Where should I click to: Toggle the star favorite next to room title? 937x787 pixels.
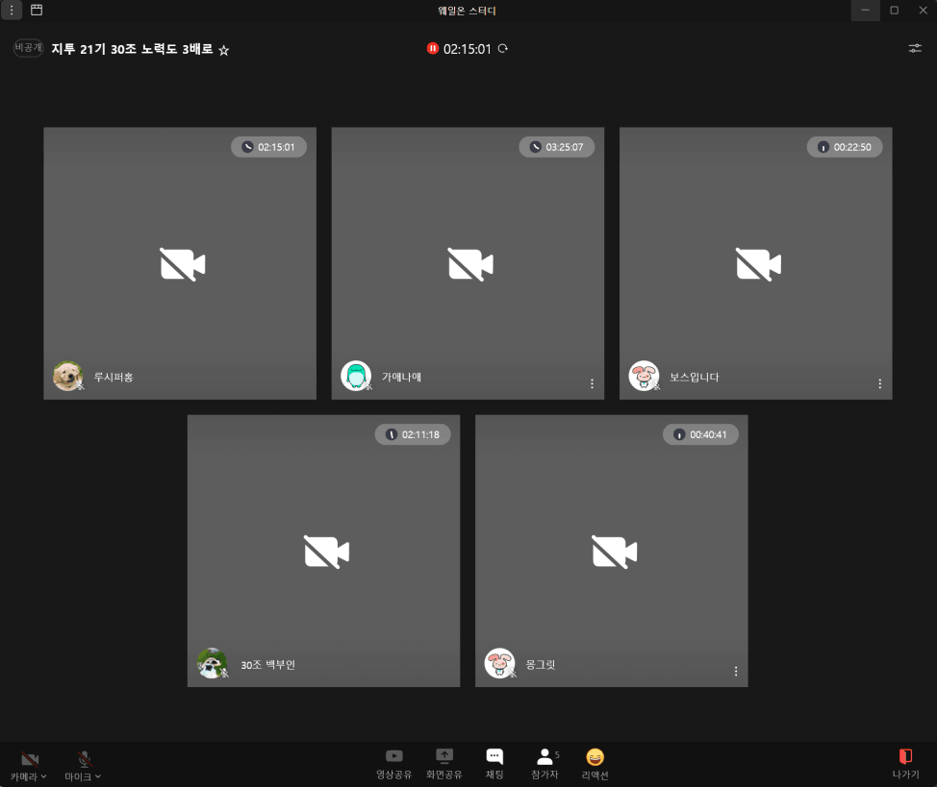coord(223,51)
